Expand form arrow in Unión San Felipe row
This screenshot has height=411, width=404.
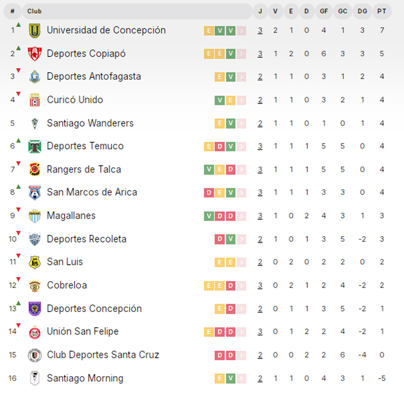point(241,332)
